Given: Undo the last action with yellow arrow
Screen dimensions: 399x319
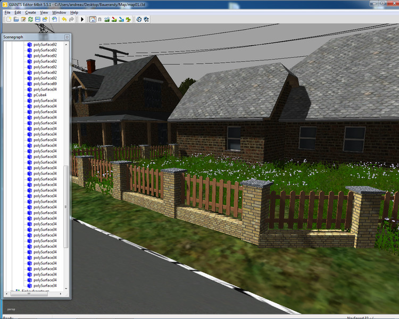Looking at the screenshot, I should [64, 19].
